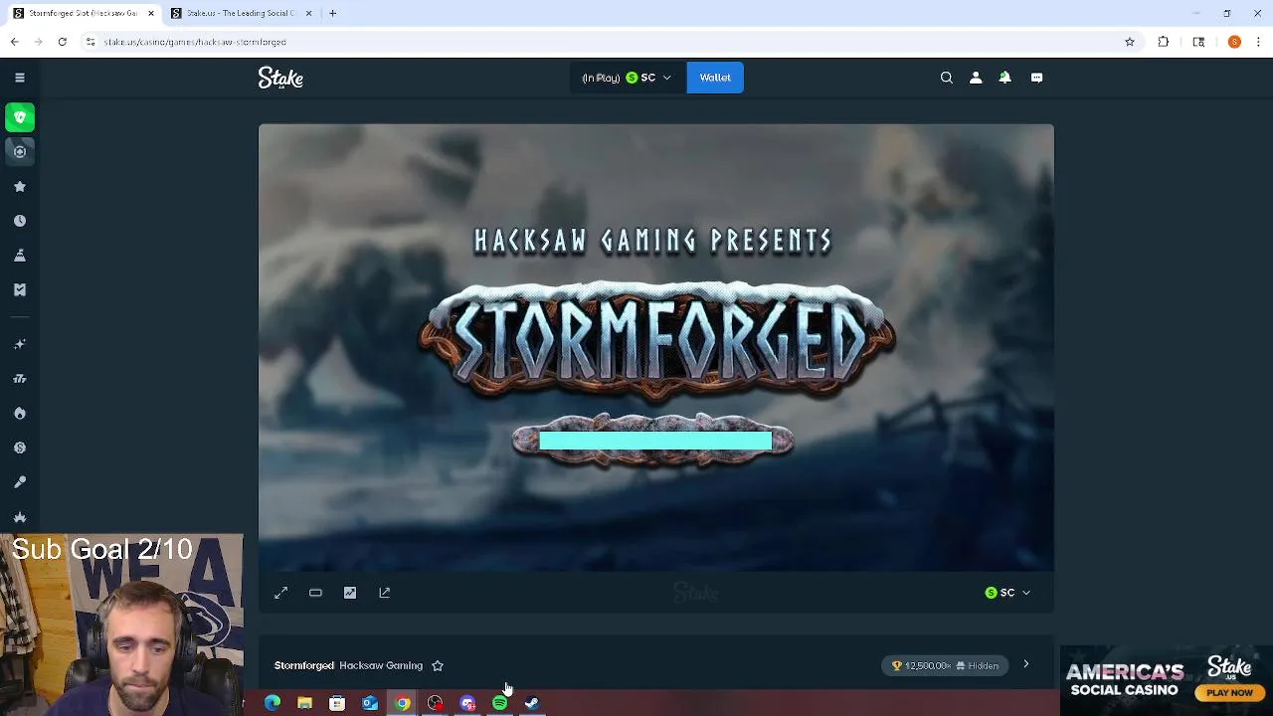The image size is (1273, 716).
Task: Click the green shield icon in sidebar
Action: [20, 117]
